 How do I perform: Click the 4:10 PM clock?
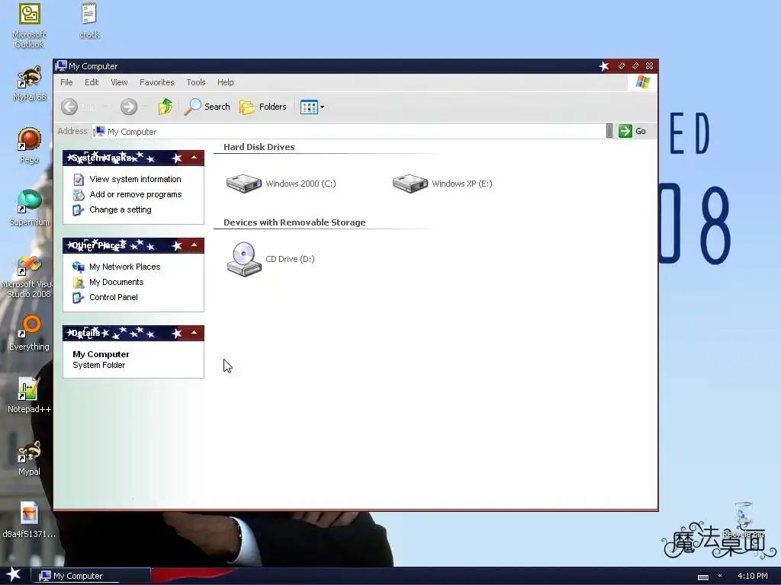(x=752, y=576)
